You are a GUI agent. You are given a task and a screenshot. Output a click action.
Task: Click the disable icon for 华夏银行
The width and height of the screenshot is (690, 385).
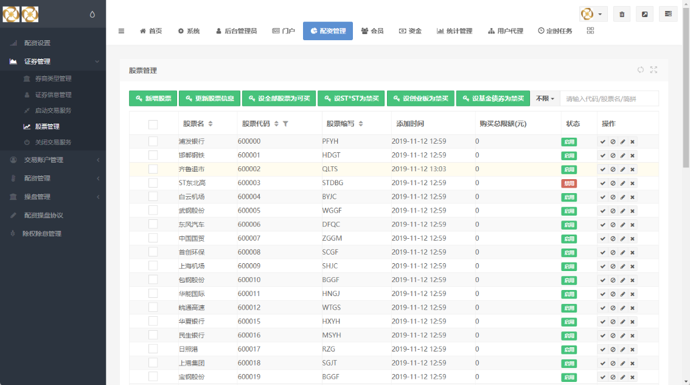pyautogui.click(x=613, y=322)
